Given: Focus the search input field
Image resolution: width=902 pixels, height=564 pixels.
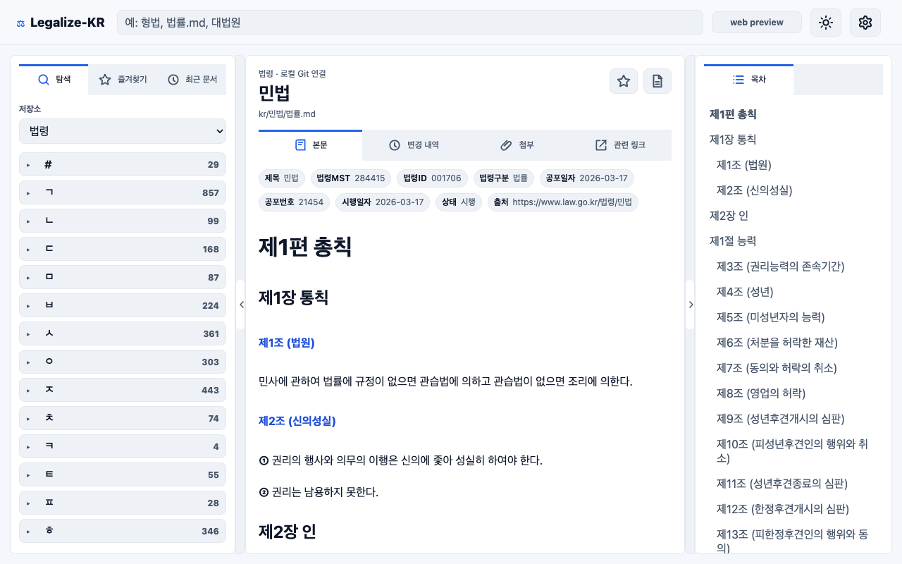Looking at the screenshot, I should pyautogui.click(x=410, y=23).
